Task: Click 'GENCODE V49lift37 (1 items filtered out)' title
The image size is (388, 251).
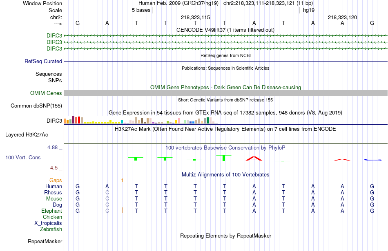Action: pos(225,30)
